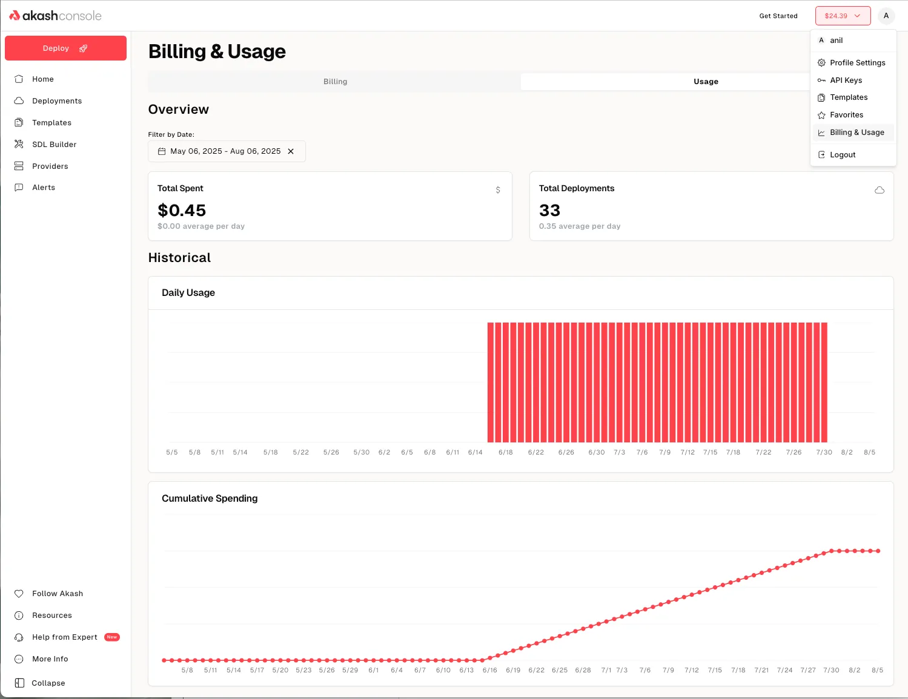Click the user avatar A menu
908x699 pixels.
(886, 16)
